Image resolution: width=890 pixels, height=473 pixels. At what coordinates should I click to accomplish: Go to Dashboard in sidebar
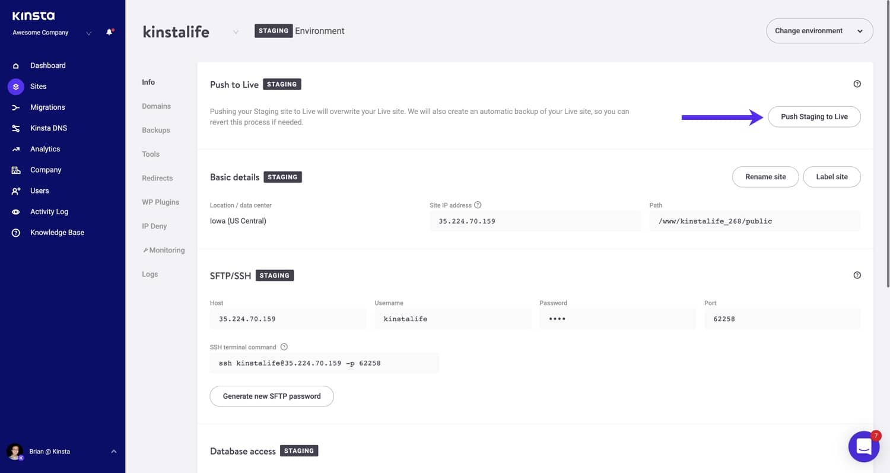pos(48,66)
